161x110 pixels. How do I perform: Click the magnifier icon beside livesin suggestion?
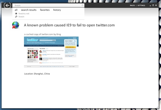[16, 17]
